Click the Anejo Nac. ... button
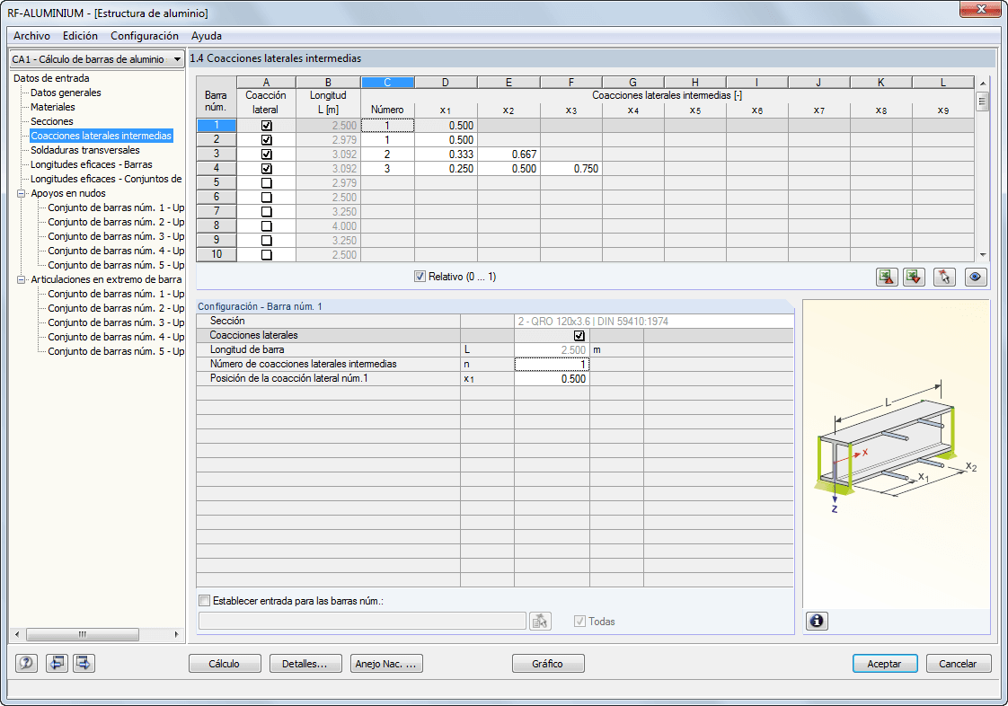 [x=385, y=664]
